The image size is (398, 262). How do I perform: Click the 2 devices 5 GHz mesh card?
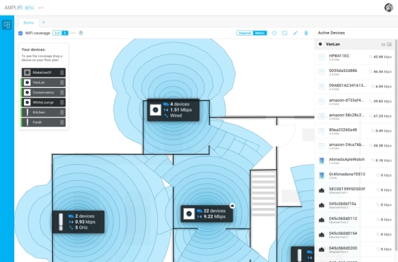coord(78,222)
